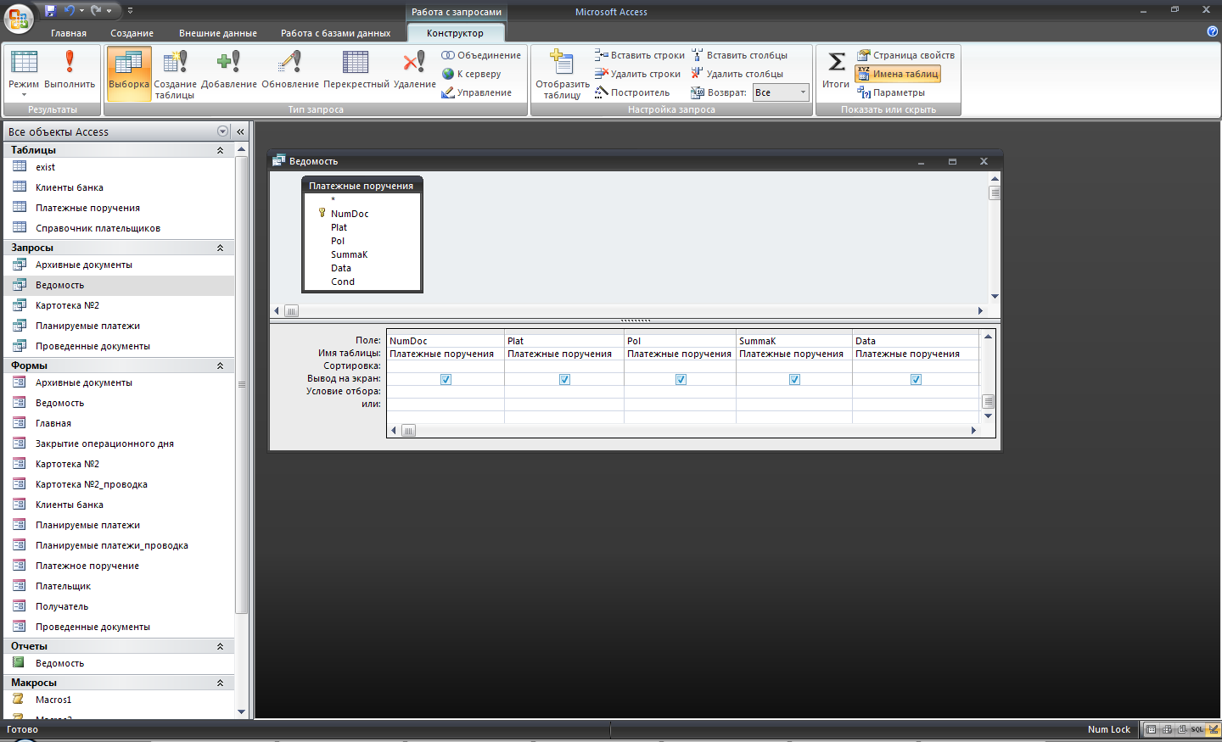Click Вставить столбцы in query setup

point(739,55)
